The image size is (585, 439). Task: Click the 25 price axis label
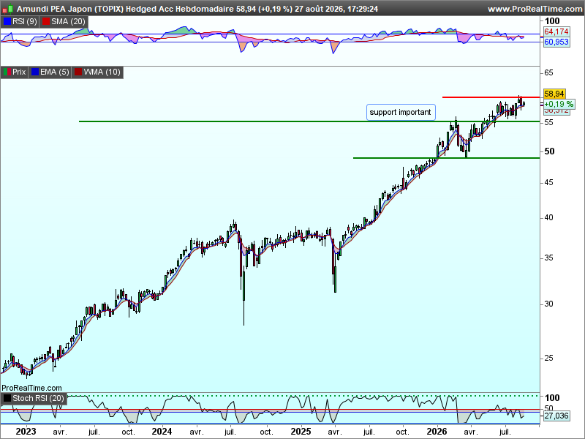[549, 359]
